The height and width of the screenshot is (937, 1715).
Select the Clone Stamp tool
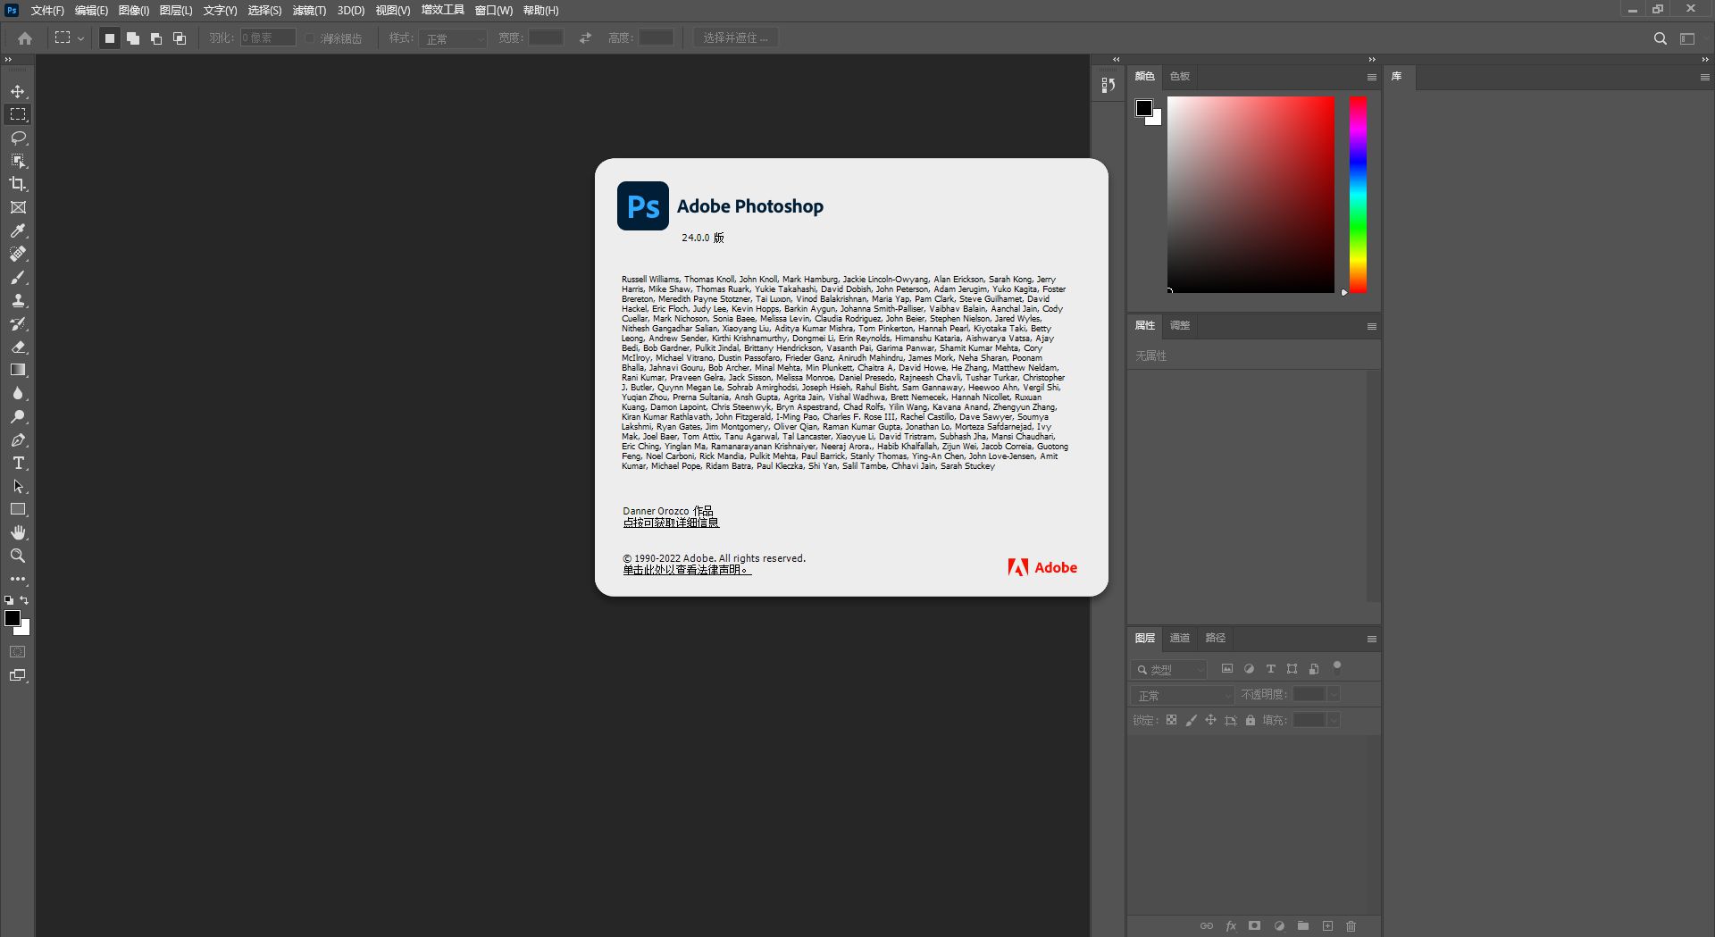[x=18, y=300]
